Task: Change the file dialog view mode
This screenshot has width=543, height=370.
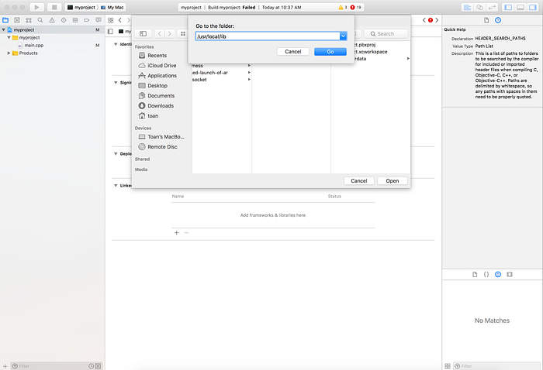Action: tap(183, 33)
